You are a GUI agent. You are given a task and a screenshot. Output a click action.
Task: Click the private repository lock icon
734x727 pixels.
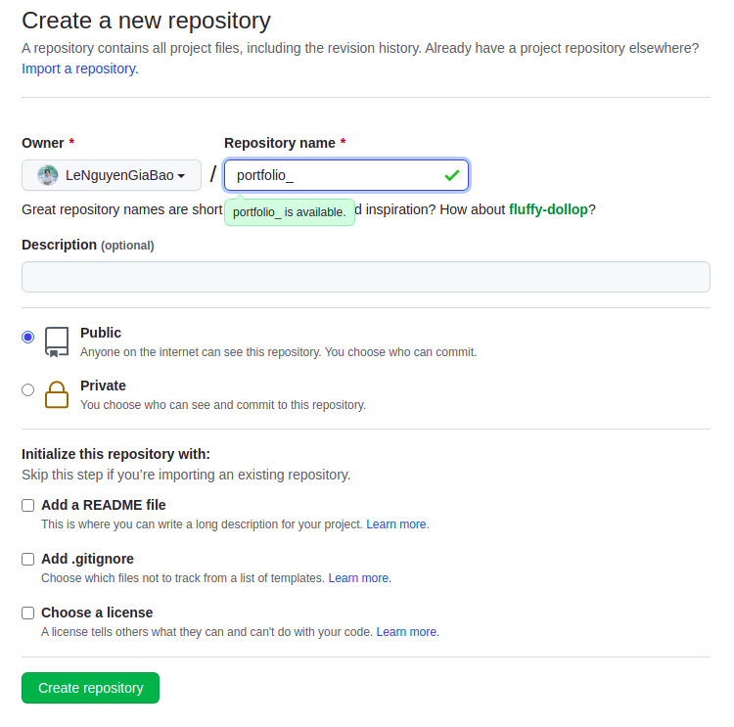[x=57, y=393]
